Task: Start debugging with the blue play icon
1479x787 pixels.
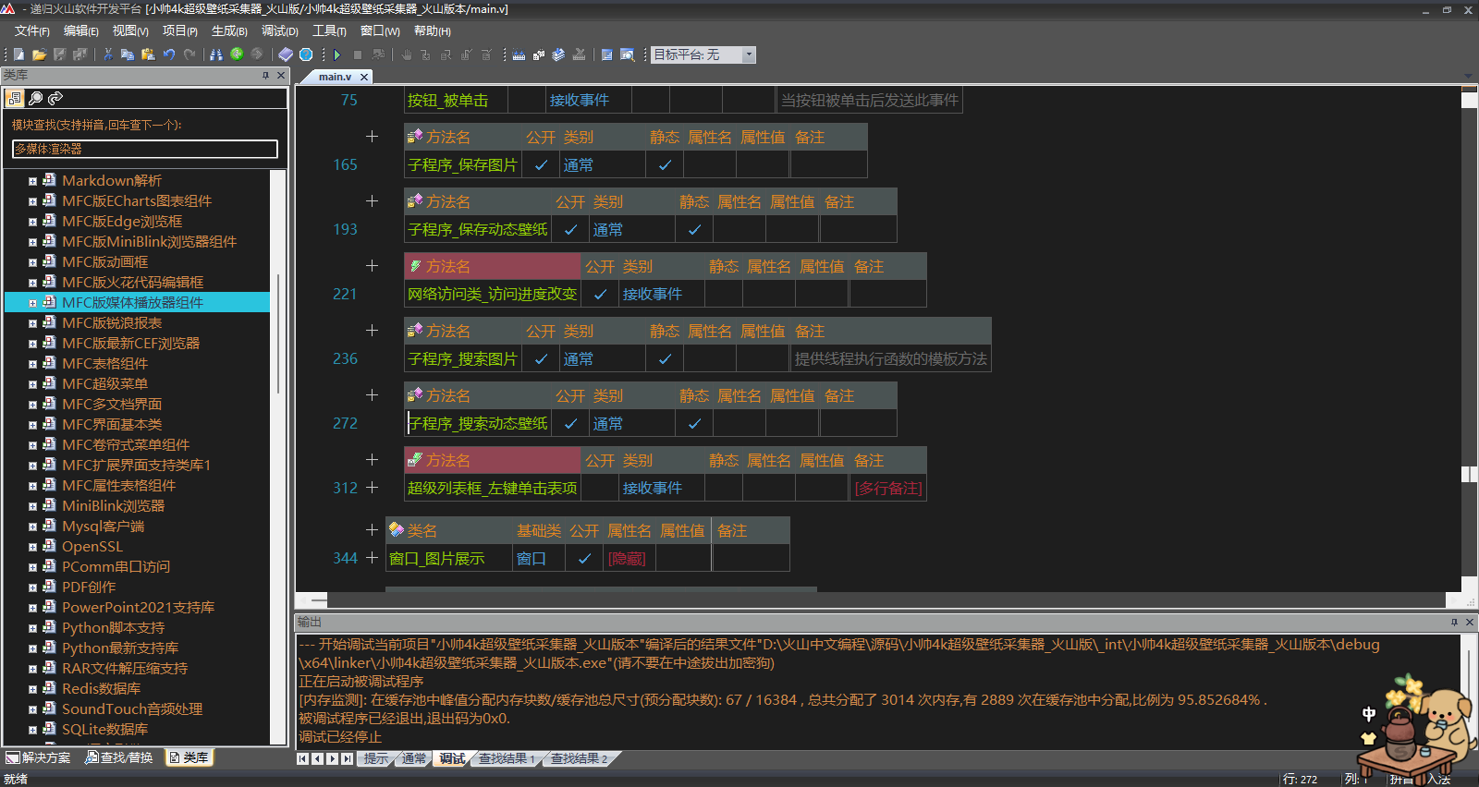Action: pyautogui.click(x=337, y=54)
